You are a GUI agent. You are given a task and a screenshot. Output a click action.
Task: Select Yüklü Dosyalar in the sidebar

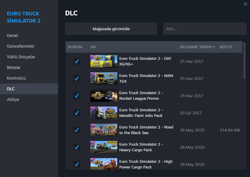pos(29,57)
